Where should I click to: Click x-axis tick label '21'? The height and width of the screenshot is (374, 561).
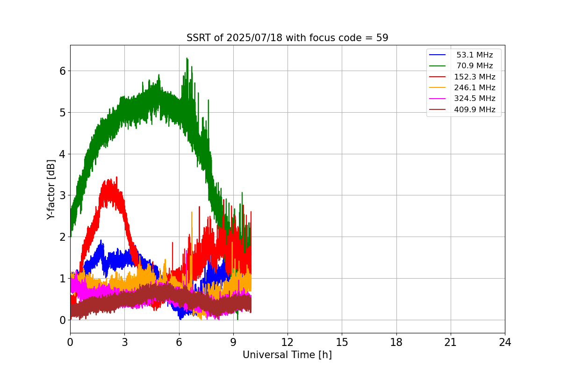[451, 342]
